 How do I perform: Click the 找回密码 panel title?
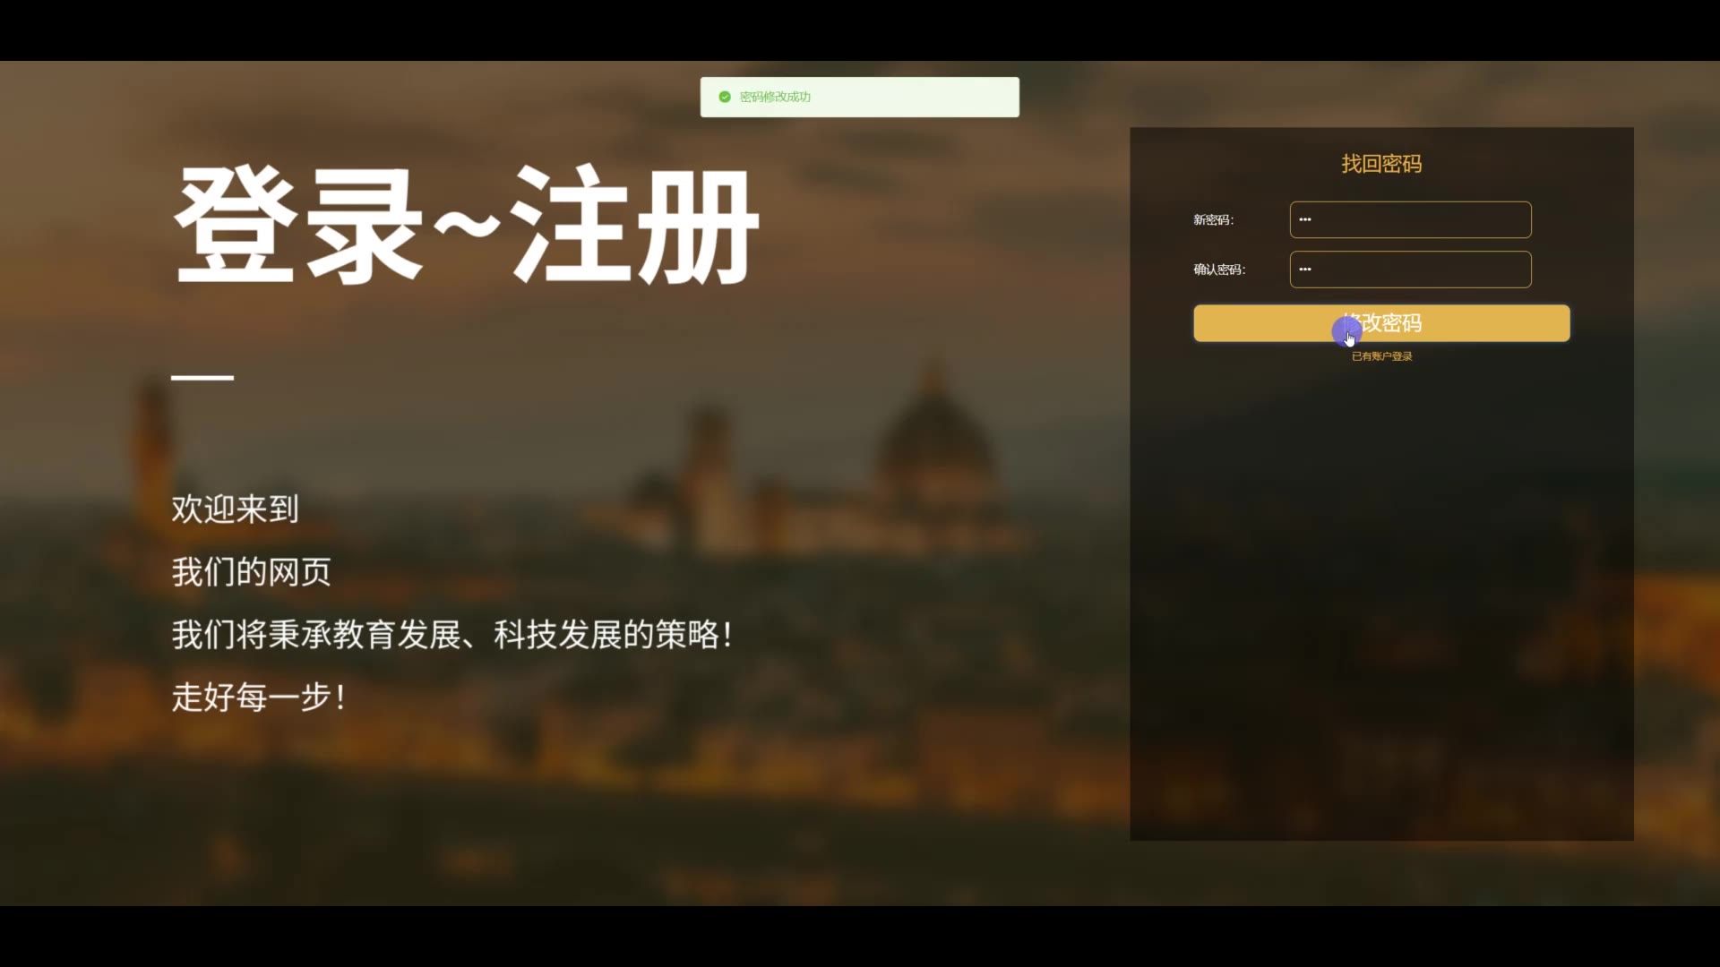click(1381, 164)
